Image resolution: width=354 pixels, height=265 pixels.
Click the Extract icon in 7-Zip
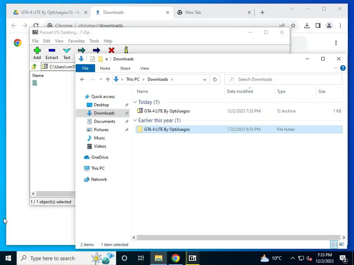click(52, 50)
